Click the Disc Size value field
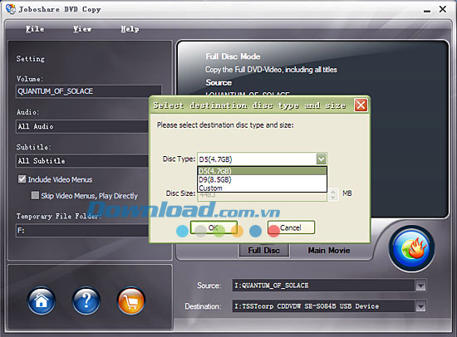The width and height of the screenshot is (457, 337). coord(262,196)
